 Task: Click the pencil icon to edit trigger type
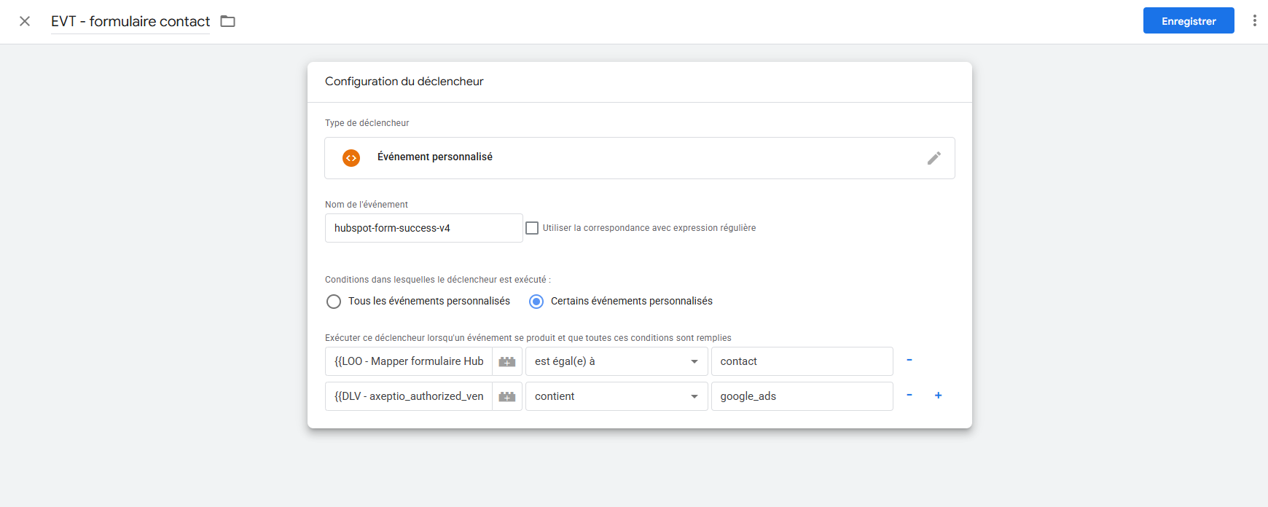[x=934, y=158]
